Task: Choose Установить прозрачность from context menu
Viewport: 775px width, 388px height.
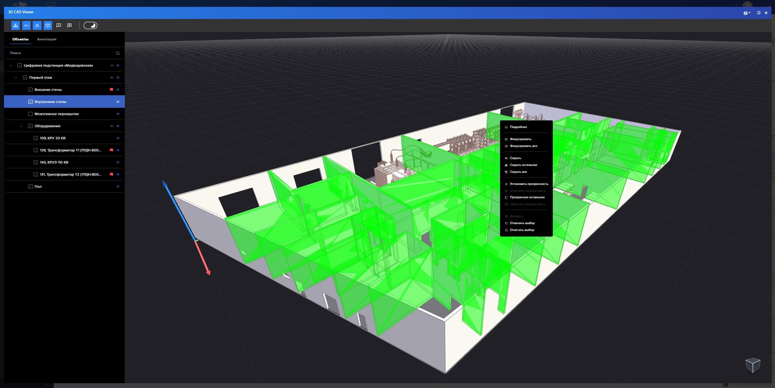Action: 529,184
